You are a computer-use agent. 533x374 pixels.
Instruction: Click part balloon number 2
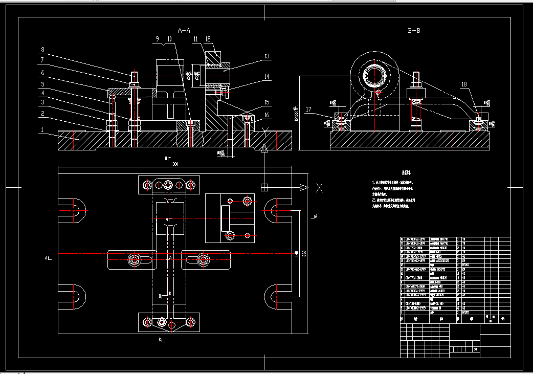[x=43, y=114]
